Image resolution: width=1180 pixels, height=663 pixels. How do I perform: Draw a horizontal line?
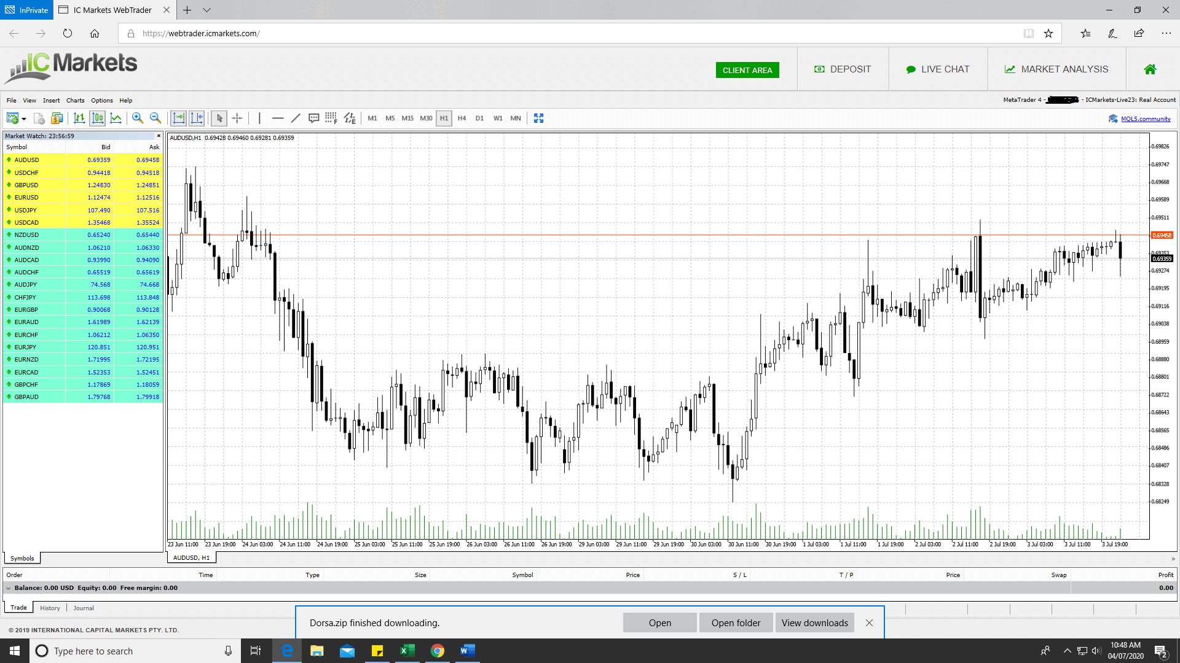point(278,118)
